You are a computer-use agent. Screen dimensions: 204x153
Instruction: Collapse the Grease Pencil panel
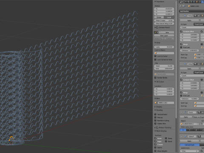155,27
